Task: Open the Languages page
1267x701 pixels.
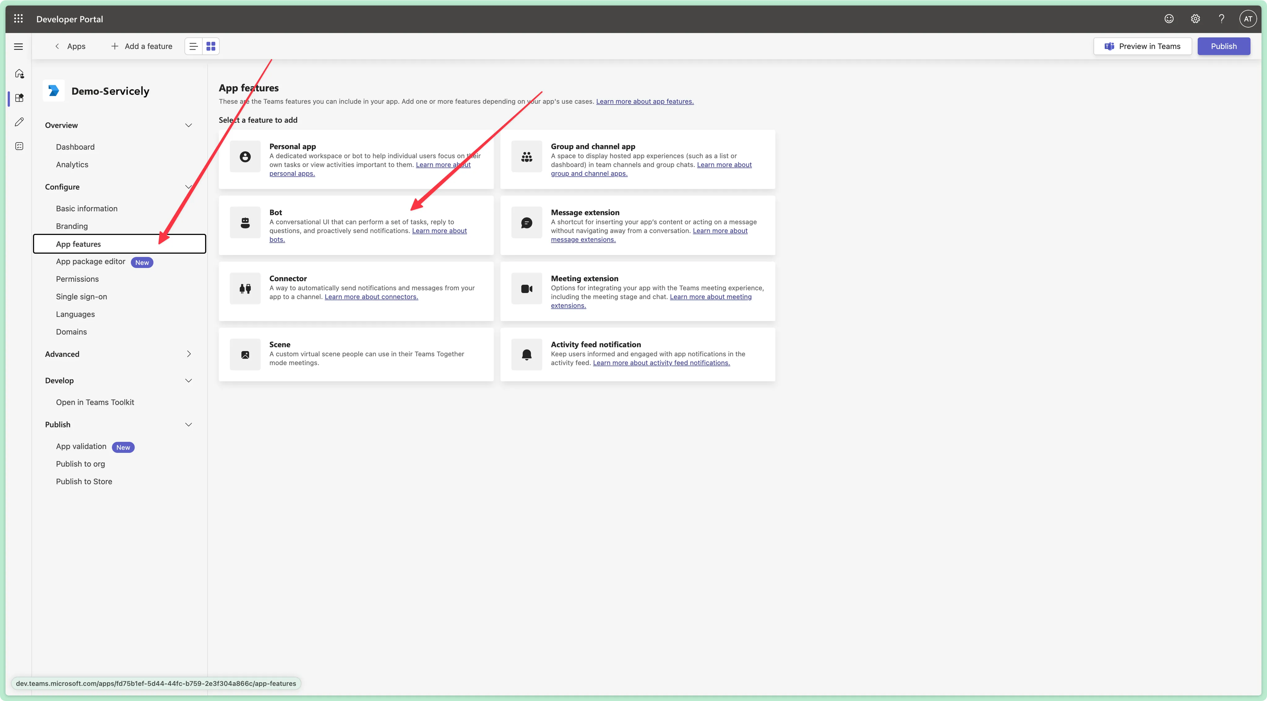Action: [x=75, y=314]
